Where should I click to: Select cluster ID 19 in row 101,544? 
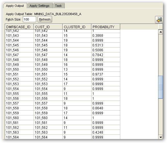[77, 40]
